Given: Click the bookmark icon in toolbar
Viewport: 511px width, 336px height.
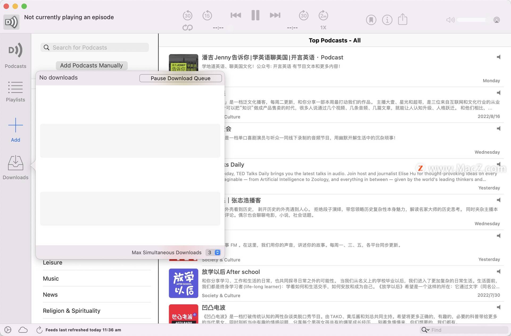Looking at the screenshot, I should point(371,20).
